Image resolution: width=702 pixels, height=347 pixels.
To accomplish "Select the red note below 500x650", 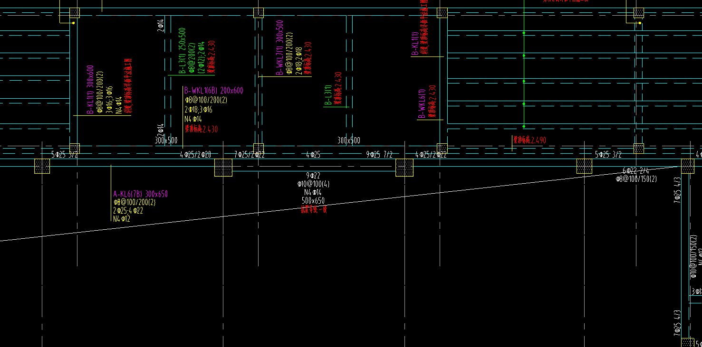I will pos(314,209).
